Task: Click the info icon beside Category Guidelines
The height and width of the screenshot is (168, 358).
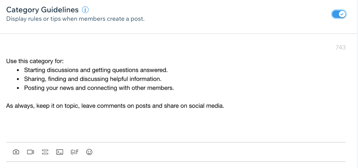Action: (x=85, y=10)
